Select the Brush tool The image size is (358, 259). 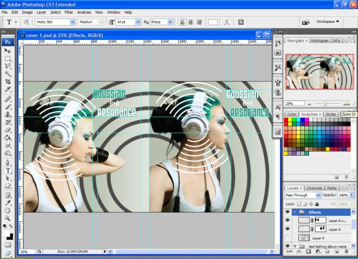point(8,107)
